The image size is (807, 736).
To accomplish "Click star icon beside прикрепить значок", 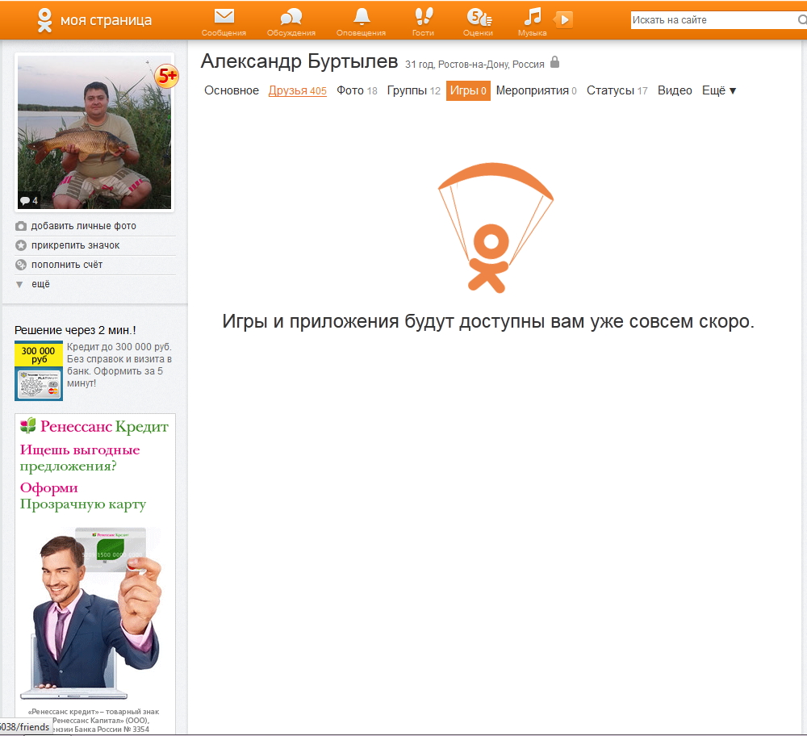I will (21, 245).
